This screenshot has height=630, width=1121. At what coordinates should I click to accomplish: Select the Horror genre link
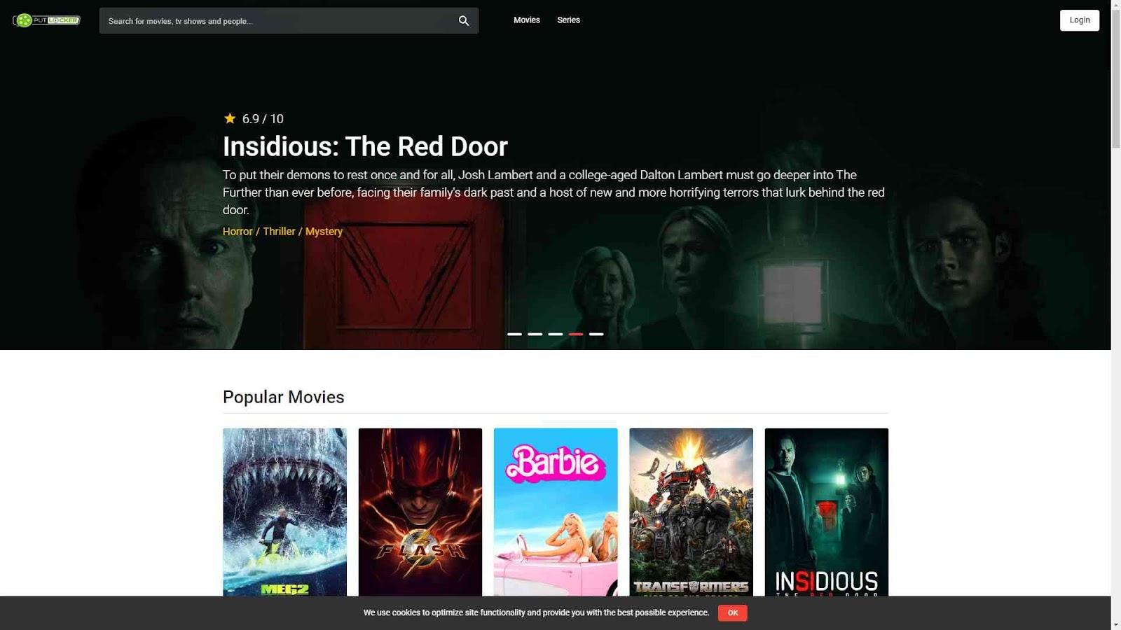pos(238,231)
